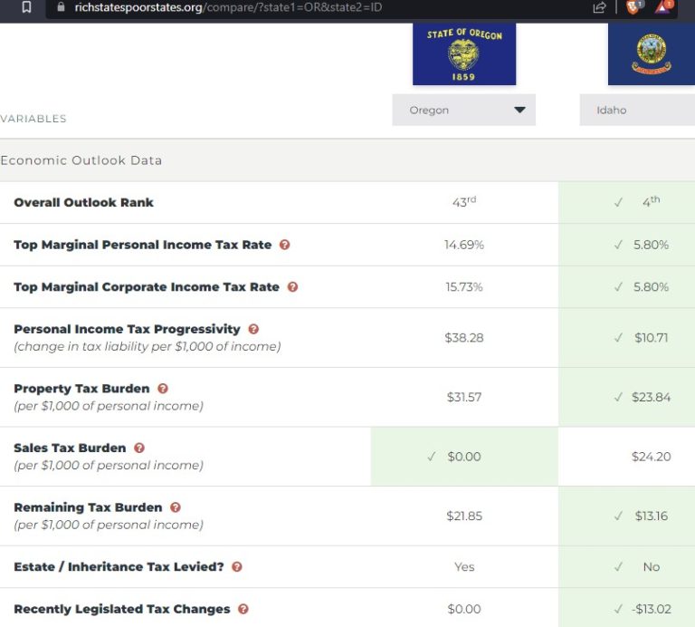Click the Economic Outlook Data section header

click(81, 160)
